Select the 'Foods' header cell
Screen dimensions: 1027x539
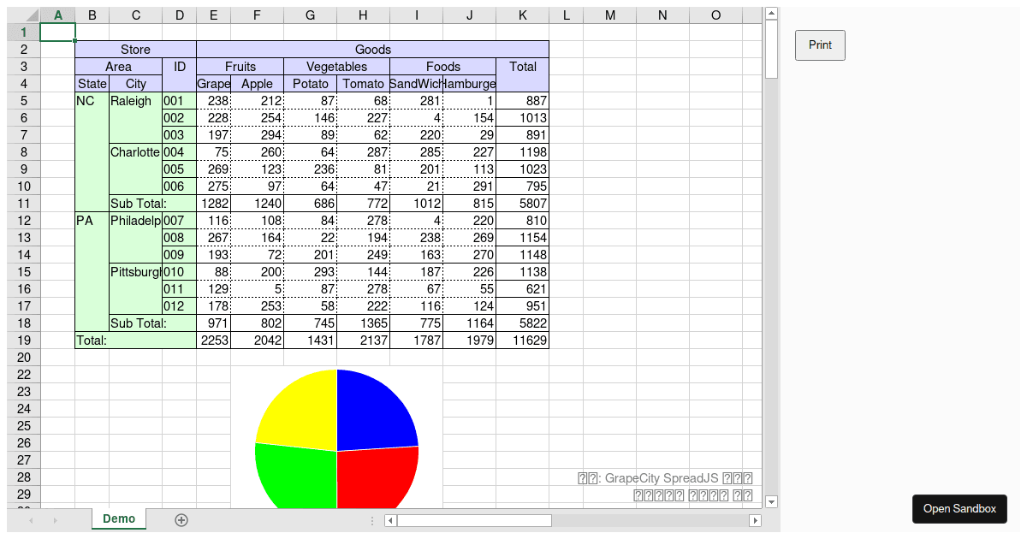click(x=442, y=67)
